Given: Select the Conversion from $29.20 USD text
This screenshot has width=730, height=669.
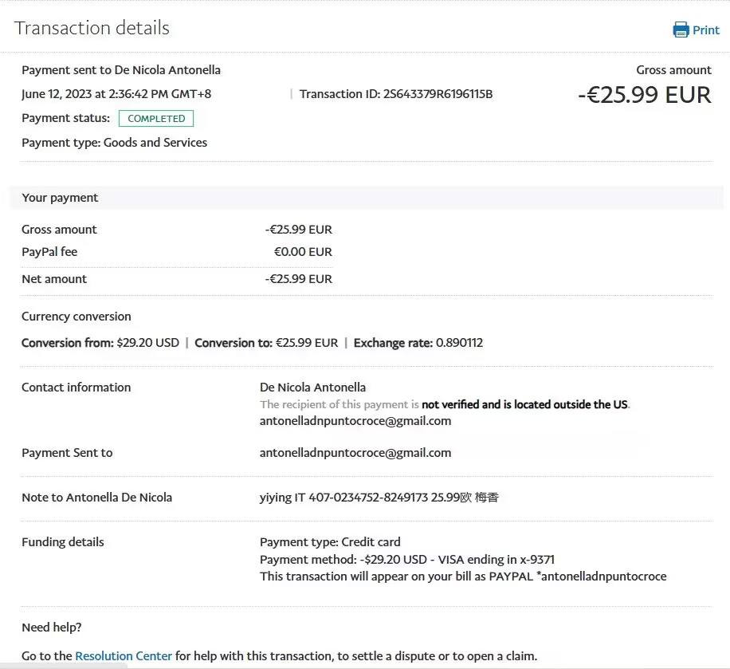Looking at the screenshot, I should click(100, 343).
